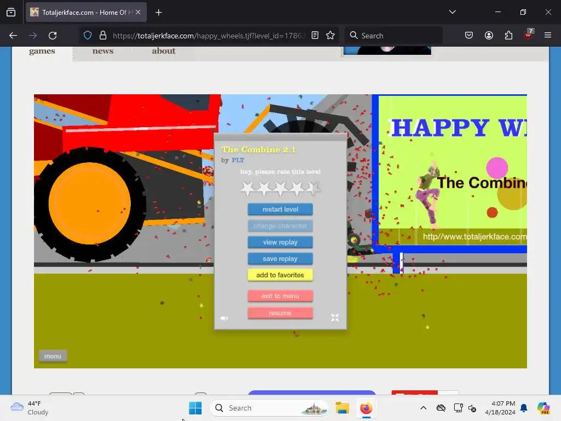
Task: Open Firefox account icon
Action: point(489,36)
